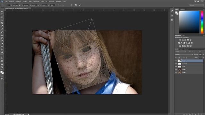
Task: Select the Dodge tool
Action: point(2,49)
